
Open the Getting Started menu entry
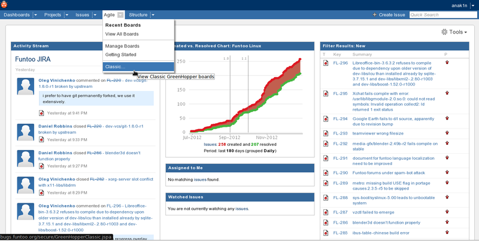click(x=120, y=54)
